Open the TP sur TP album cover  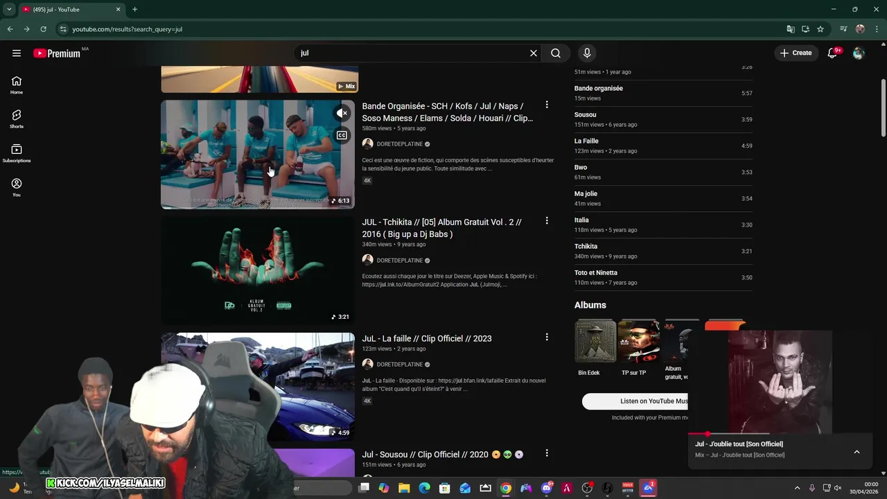639,341
